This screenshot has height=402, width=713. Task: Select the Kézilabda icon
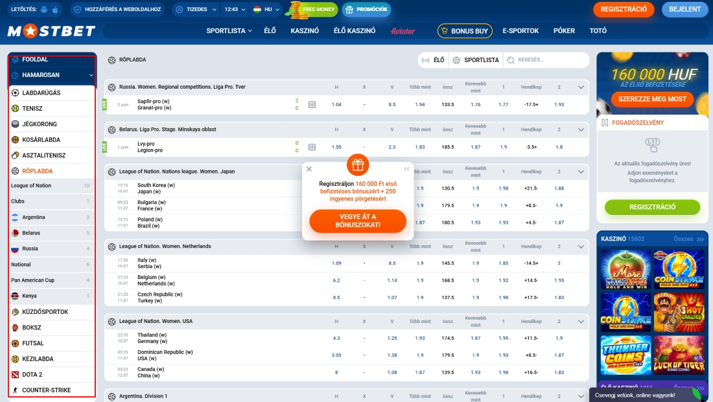15,359
